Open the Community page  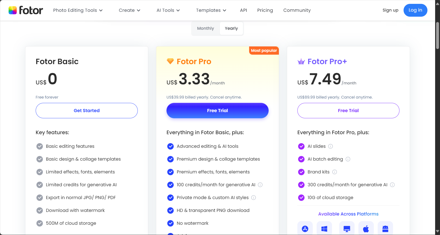click(x=297, y=10)
